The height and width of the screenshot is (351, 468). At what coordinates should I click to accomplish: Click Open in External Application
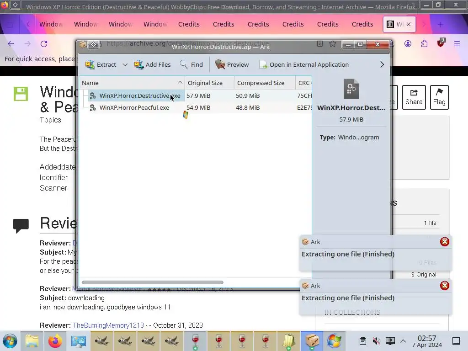click(x=304, y=64)
